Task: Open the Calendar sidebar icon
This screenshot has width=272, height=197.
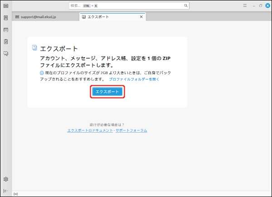Action: click(x=6, y=30)
